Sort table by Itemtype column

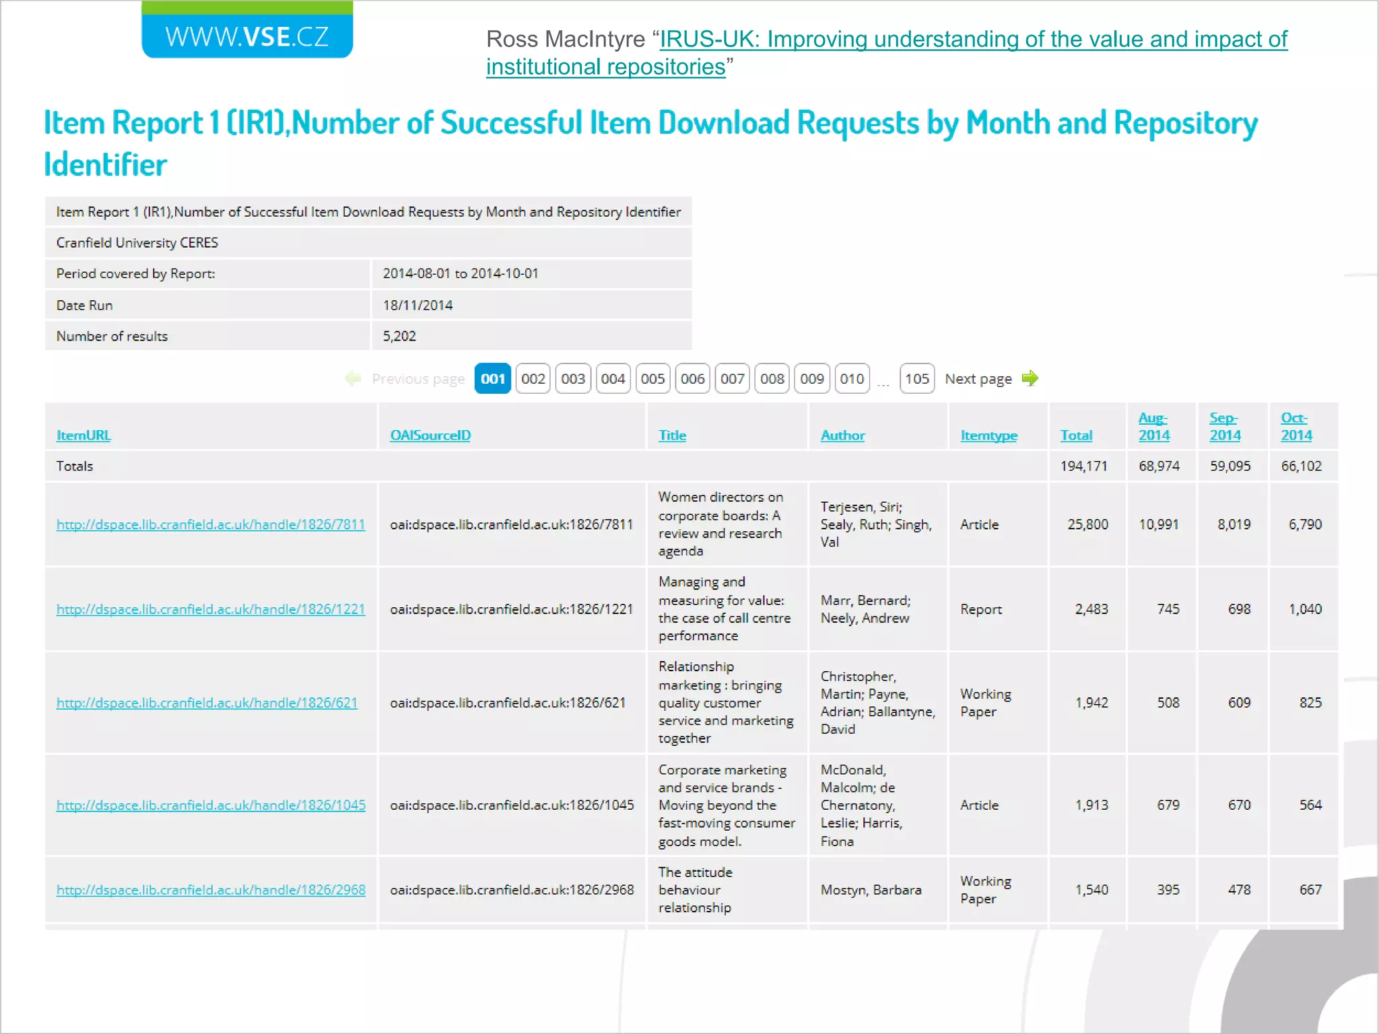[988, 435]
